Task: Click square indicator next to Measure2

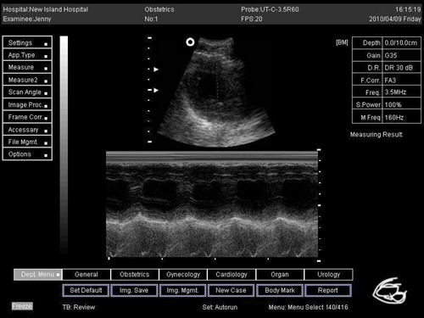Action: pos(46,81)
